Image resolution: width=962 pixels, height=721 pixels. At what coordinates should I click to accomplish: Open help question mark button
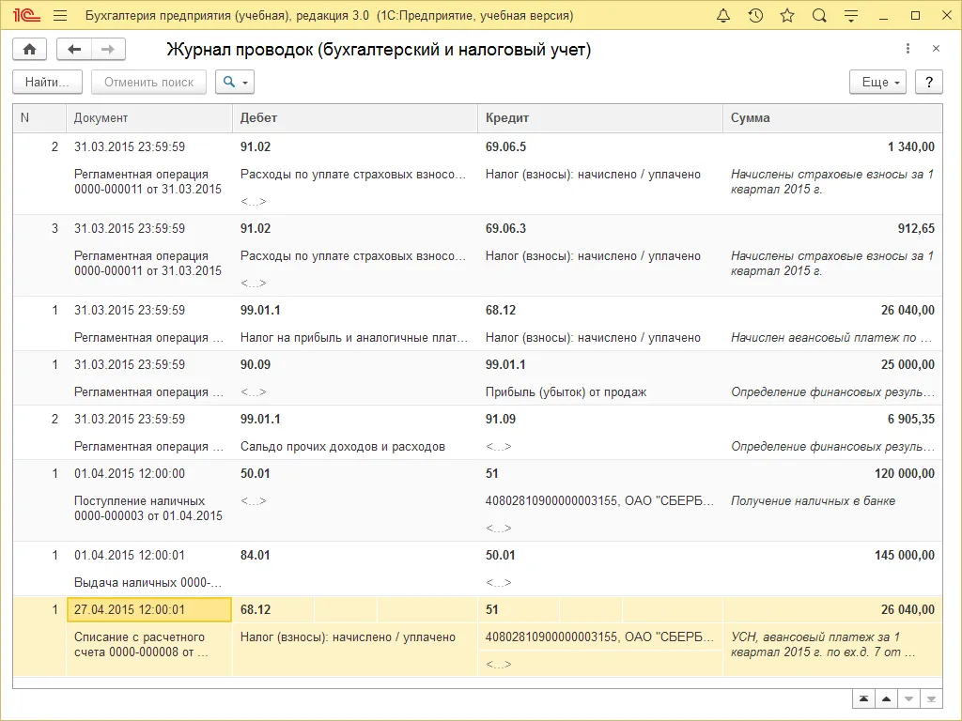tap(929, 83)
